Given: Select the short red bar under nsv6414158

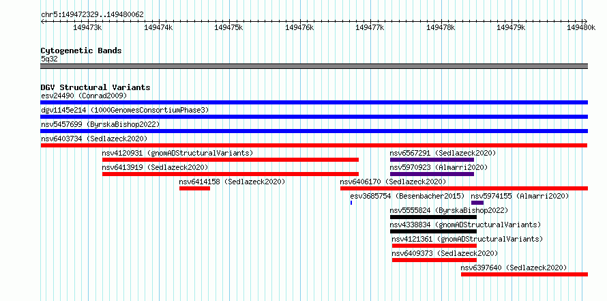Looking at the screenshot, I should 195,188.
